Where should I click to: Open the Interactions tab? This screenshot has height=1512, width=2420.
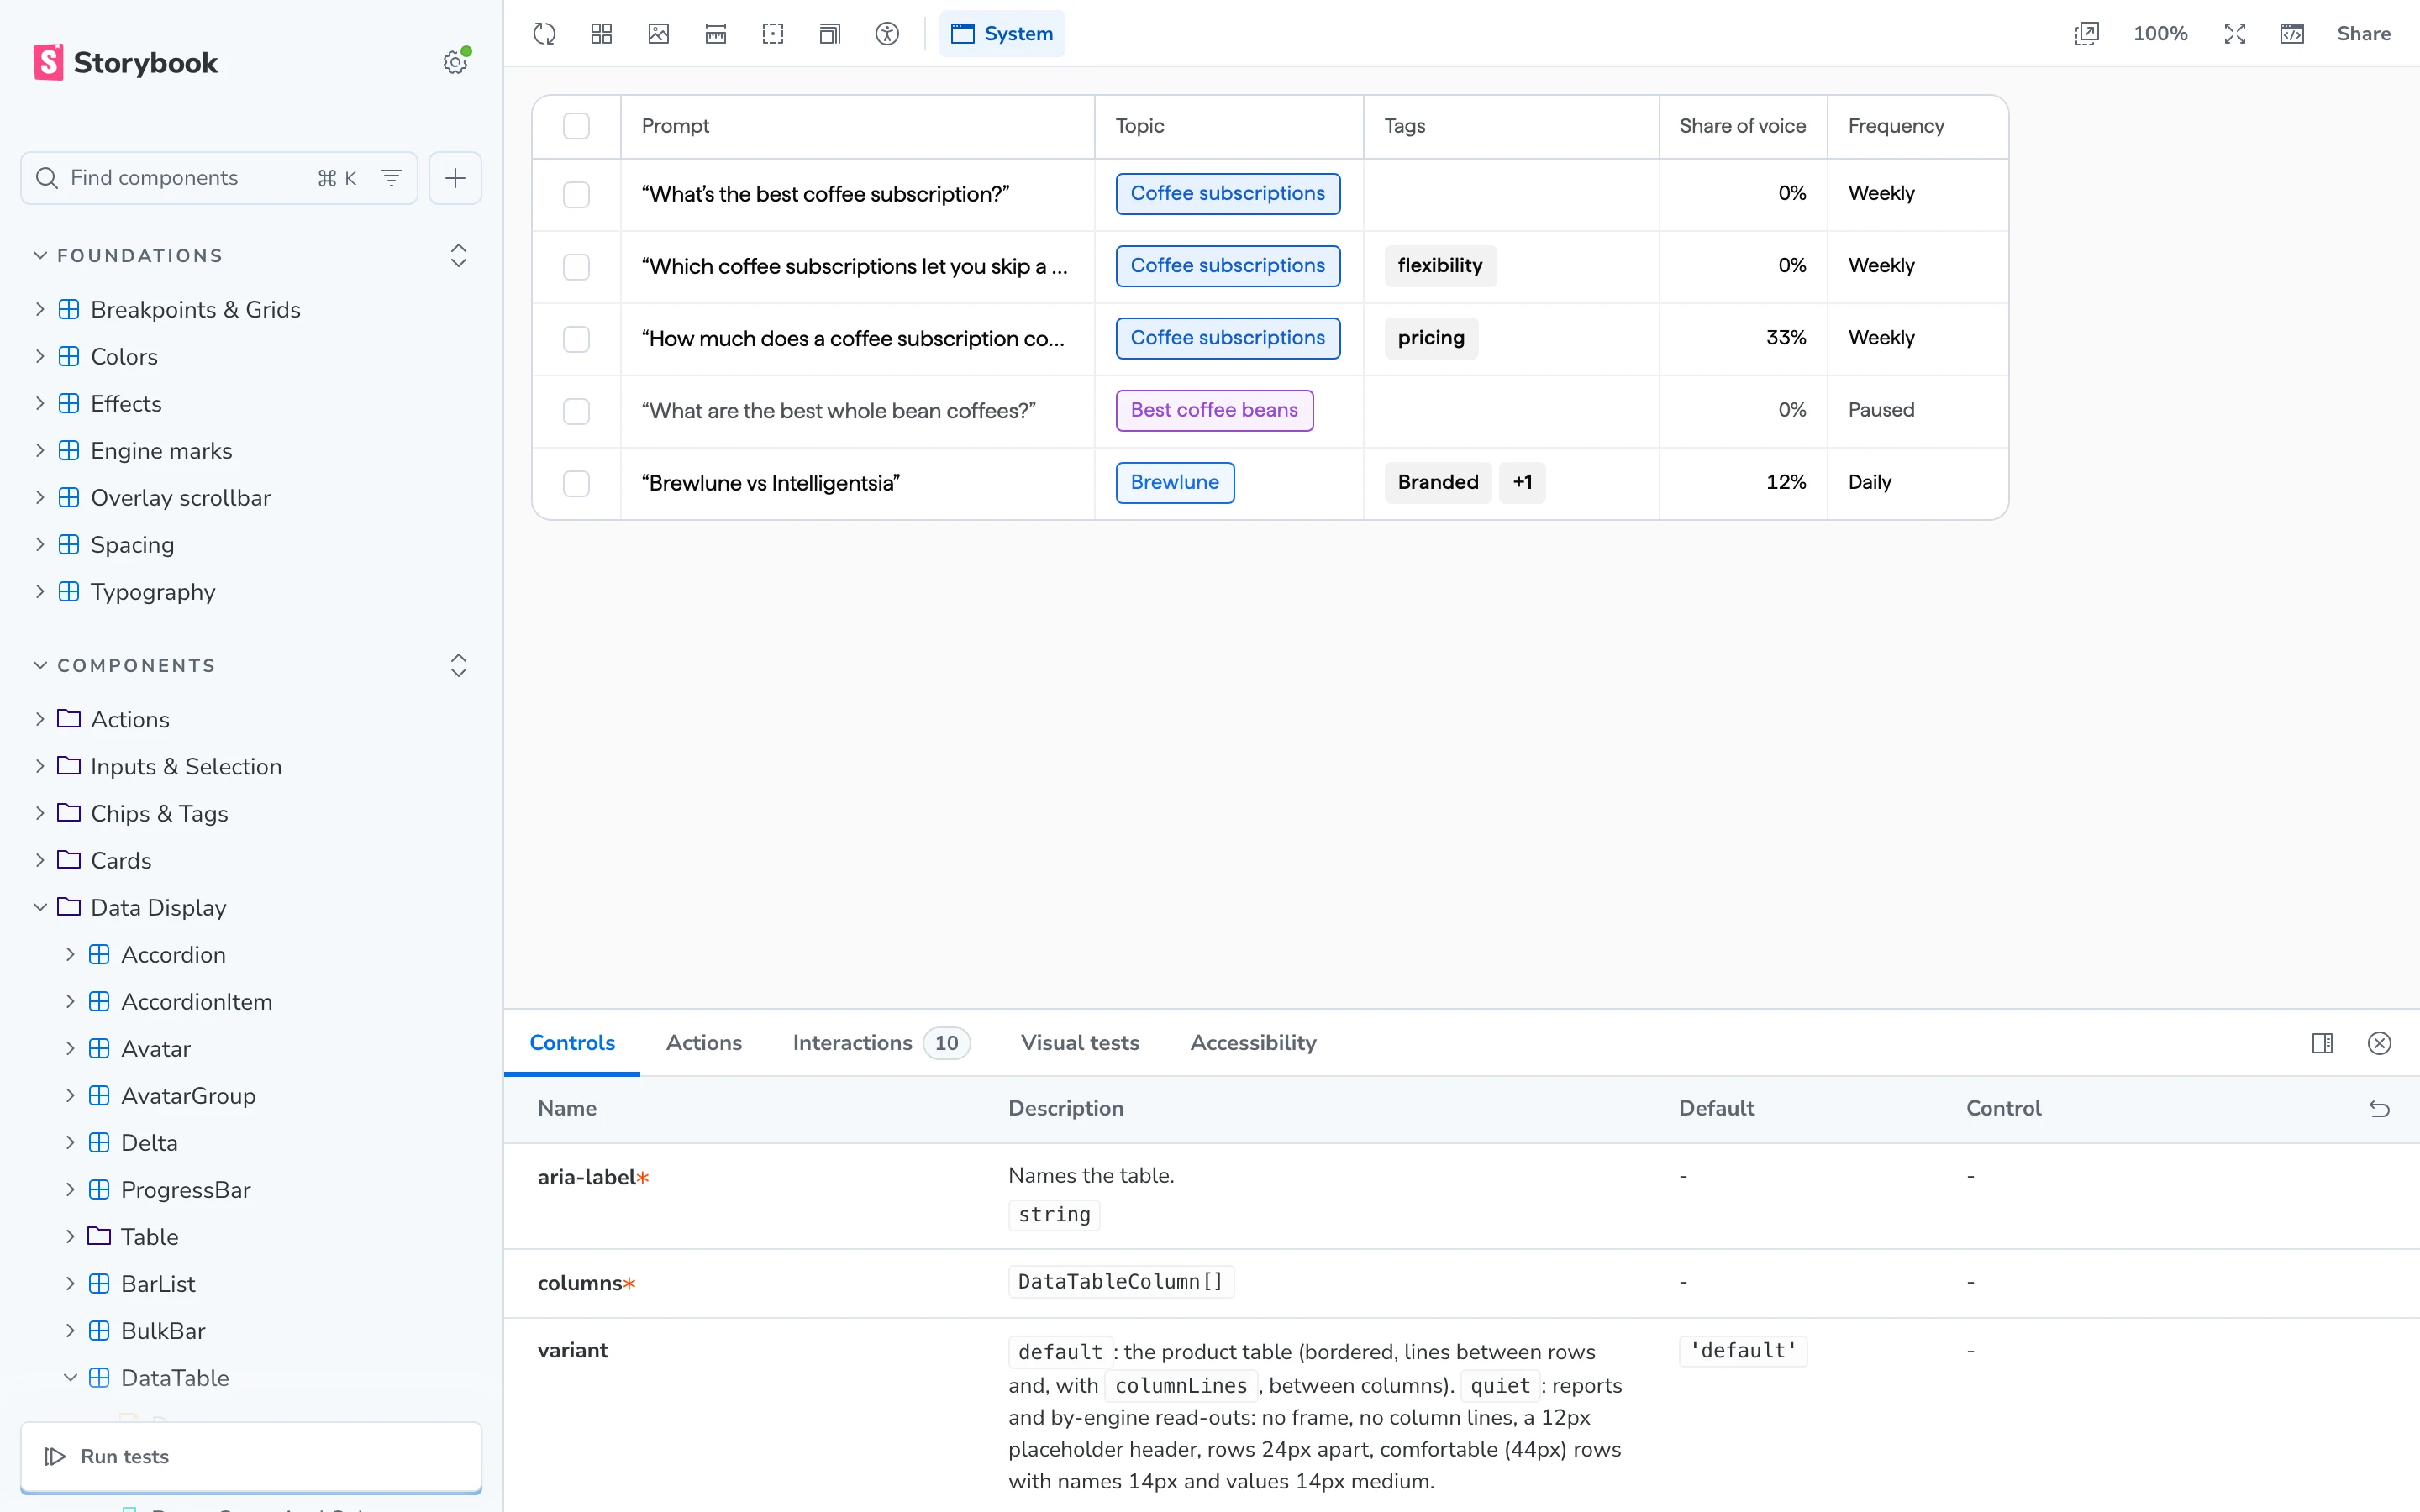(880, 1043)
